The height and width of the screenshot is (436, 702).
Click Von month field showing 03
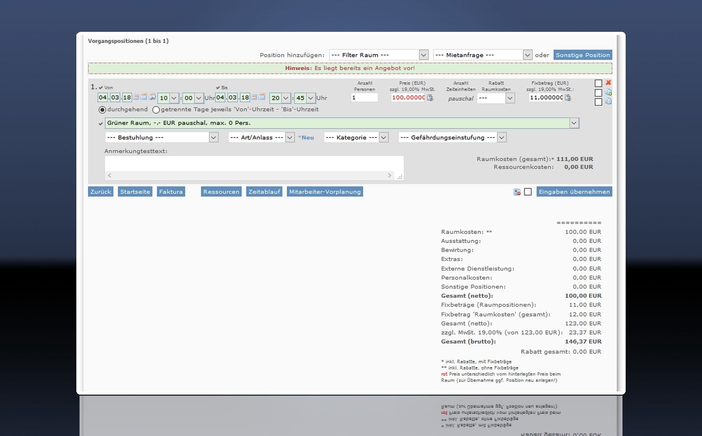click(115, 98)
